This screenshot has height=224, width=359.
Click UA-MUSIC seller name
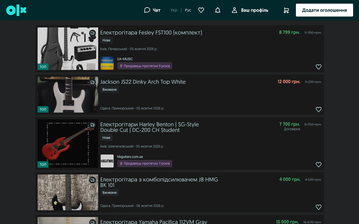[125, 59]
